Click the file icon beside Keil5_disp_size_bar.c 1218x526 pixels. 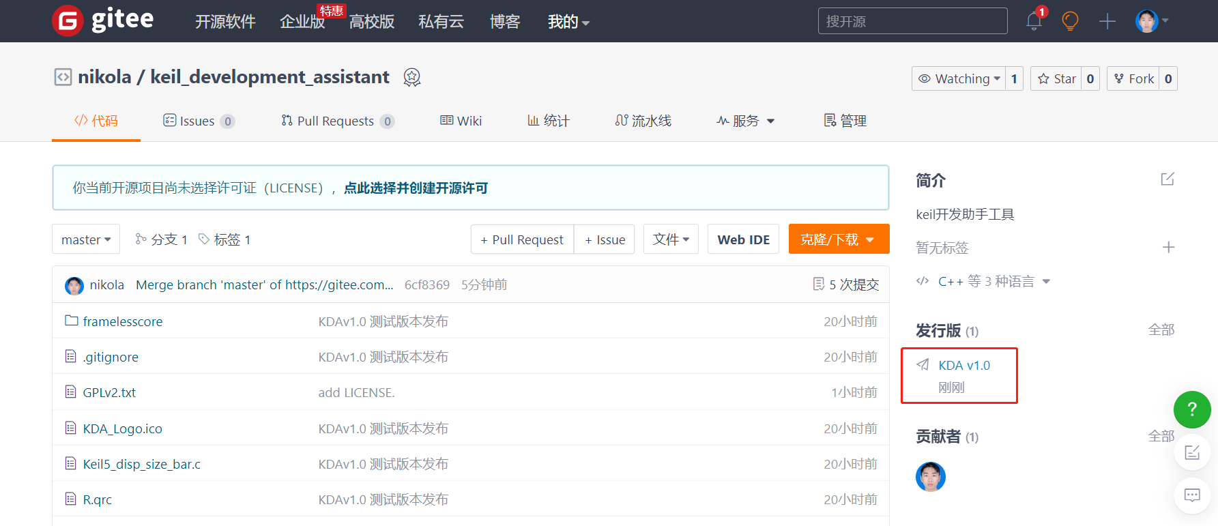pyautogui.click(x=70, y=463)
